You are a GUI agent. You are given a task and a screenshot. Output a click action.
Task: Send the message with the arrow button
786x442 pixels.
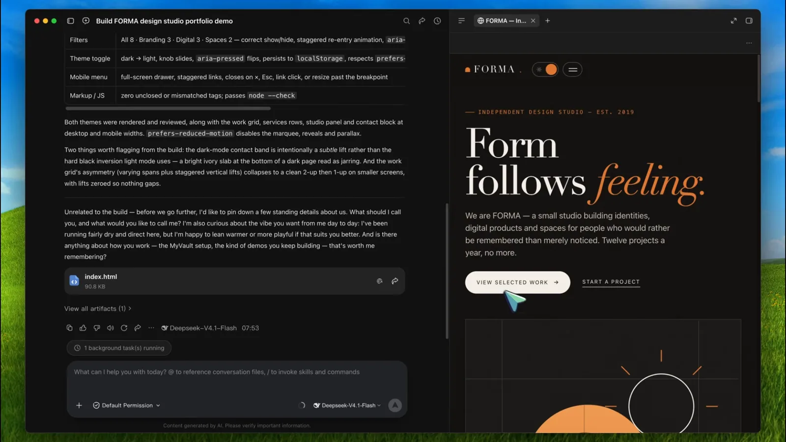pos(395,406)
